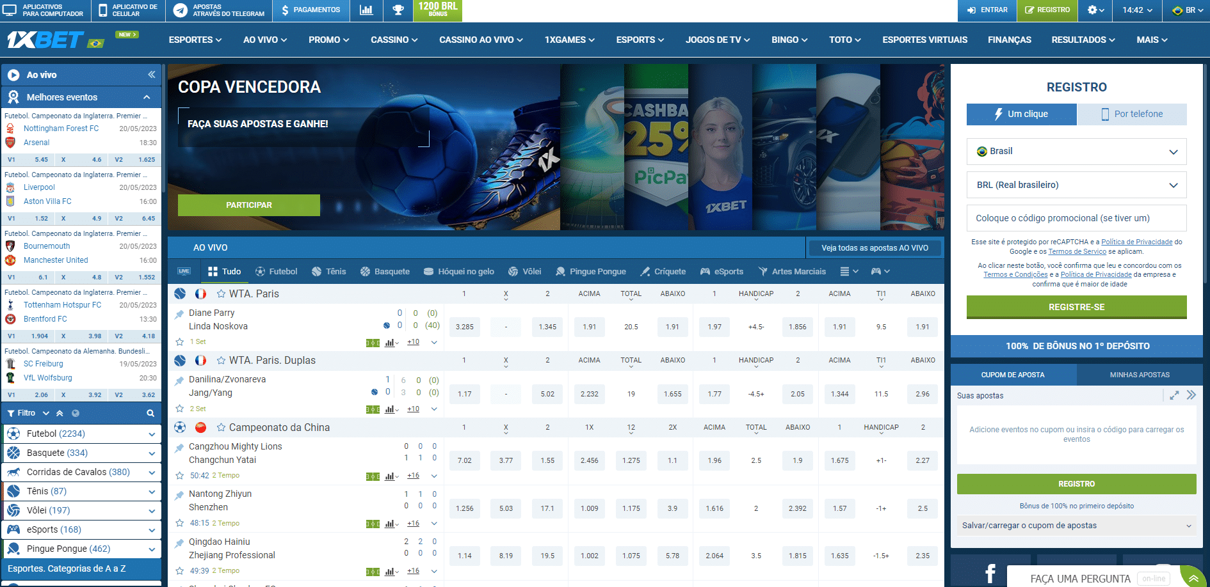The width and height of the screenshot is (1210, 587).
Task: Switch to the MINHAS APOSTAS tab
Action: pyautogui.click(x=1140, y=375)
